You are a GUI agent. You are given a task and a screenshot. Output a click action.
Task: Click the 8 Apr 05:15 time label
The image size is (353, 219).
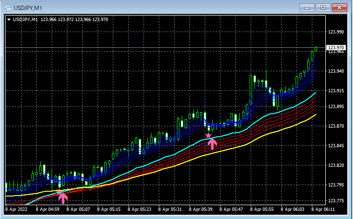tap(109, 209)
